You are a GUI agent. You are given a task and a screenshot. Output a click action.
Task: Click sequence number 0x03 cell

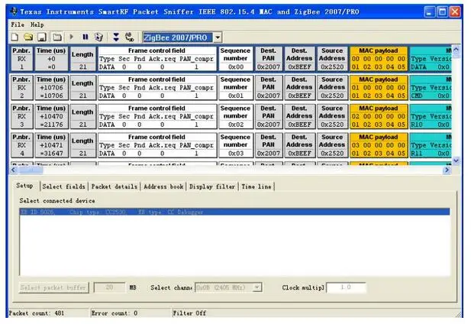(236, 145)
